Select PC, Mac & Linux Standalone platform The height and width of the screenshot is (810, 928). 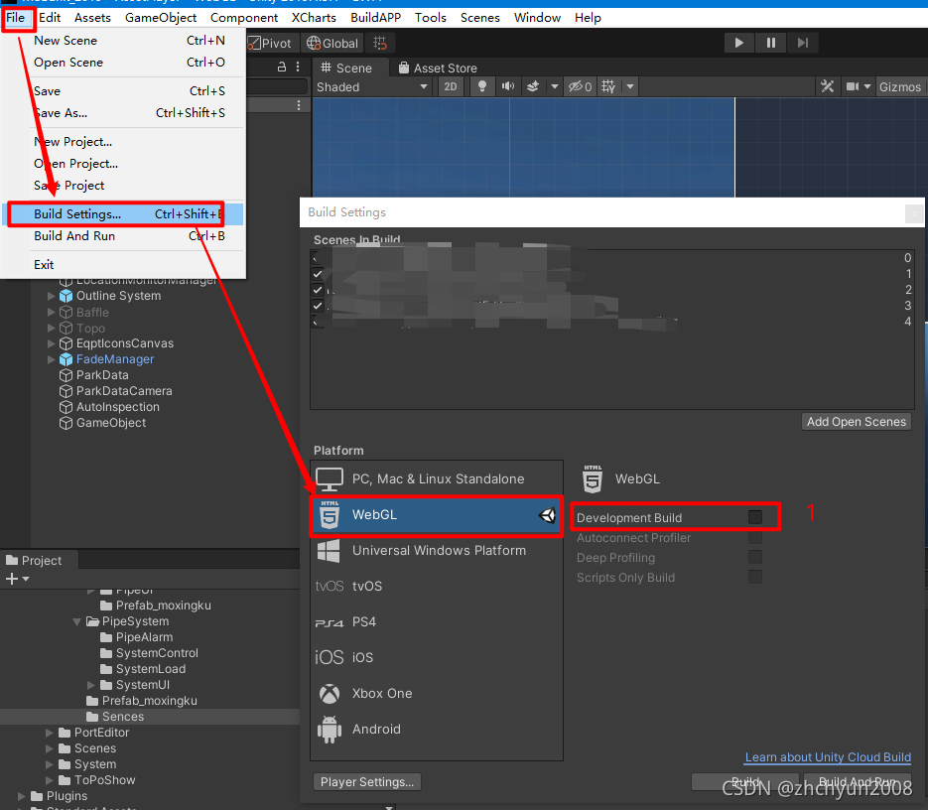(437, 479)
